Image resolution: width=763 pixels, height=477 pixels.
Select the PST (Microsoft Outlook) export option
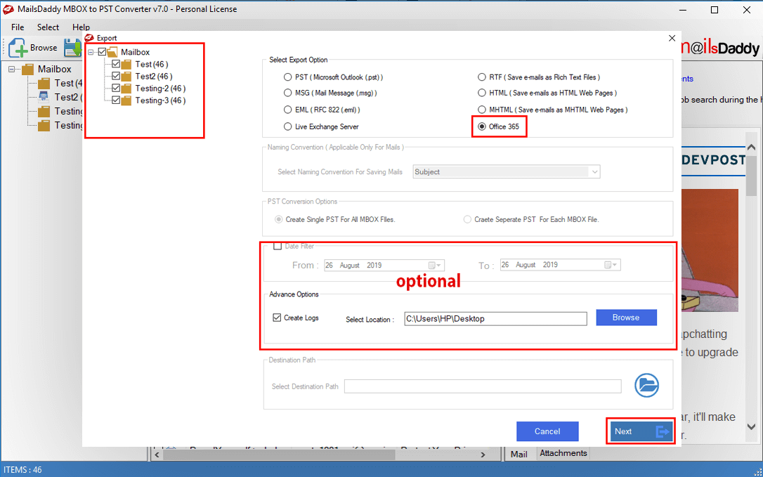288,77
